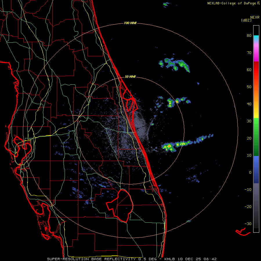This screenshot has width=261, height=261.
Task: Click the 80 value on the dBZ scale
Action: click(249, 35)
